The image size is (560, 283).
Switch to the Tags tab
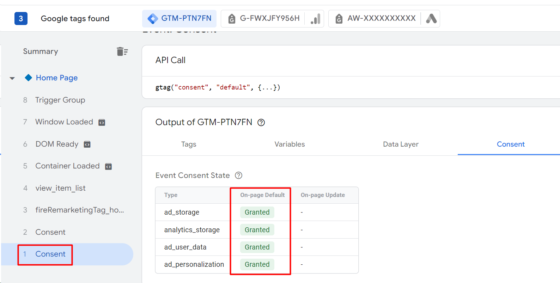pyautogui.click(x=189, y=144)
